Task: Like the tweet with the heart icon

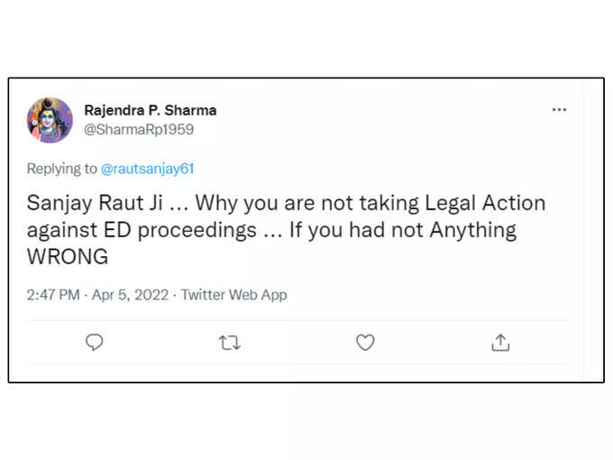Action: 365,342
